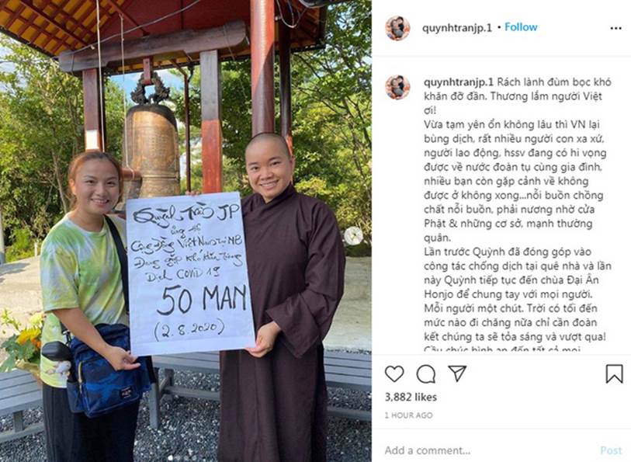
Task: Open quynhtranjp.1 profile from caption username
Action: pos(459,82)
